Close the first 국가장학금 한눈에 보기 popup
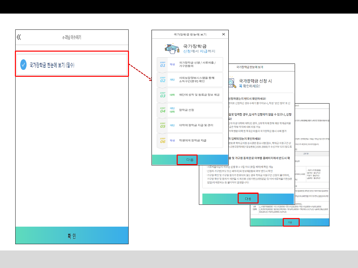Viewport: 358px width, 268px height. point(223,34)
